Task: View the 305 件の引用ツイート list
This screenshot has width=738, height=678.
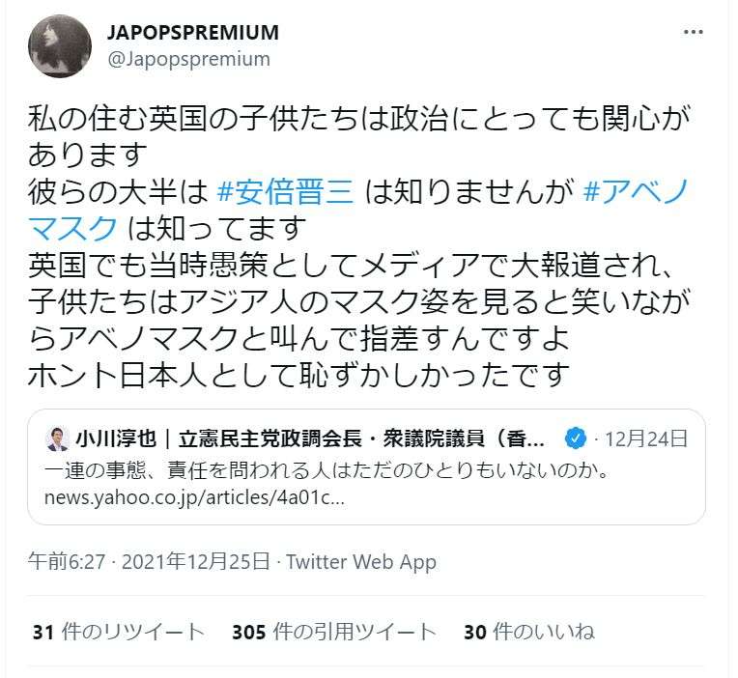Action: pyautogui.click(x=333, y=632)
